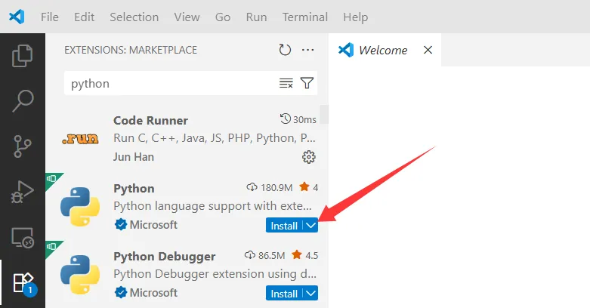This screenshot has width=590, height=308.
Task: Open the filter extensions funnel menu
Action: 307,83
